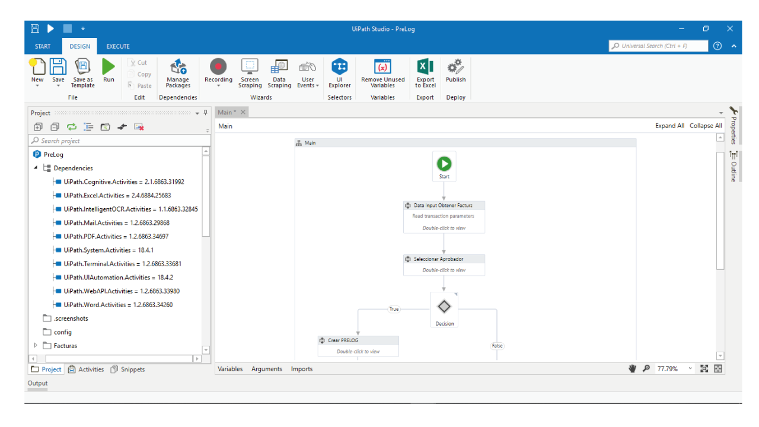Open the Imports panel
The height and width of the screenshot is (427, 759).
(302, 369)
